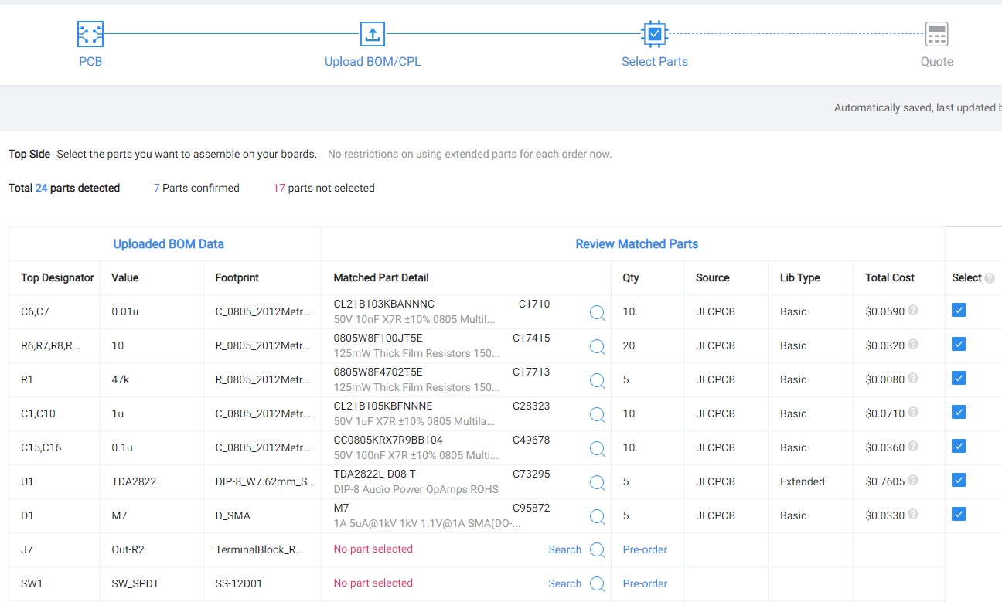This screenshot has width=1002, height=602.
Task: Click help icon next to $0.0590 cost
Action: point(913,311)
